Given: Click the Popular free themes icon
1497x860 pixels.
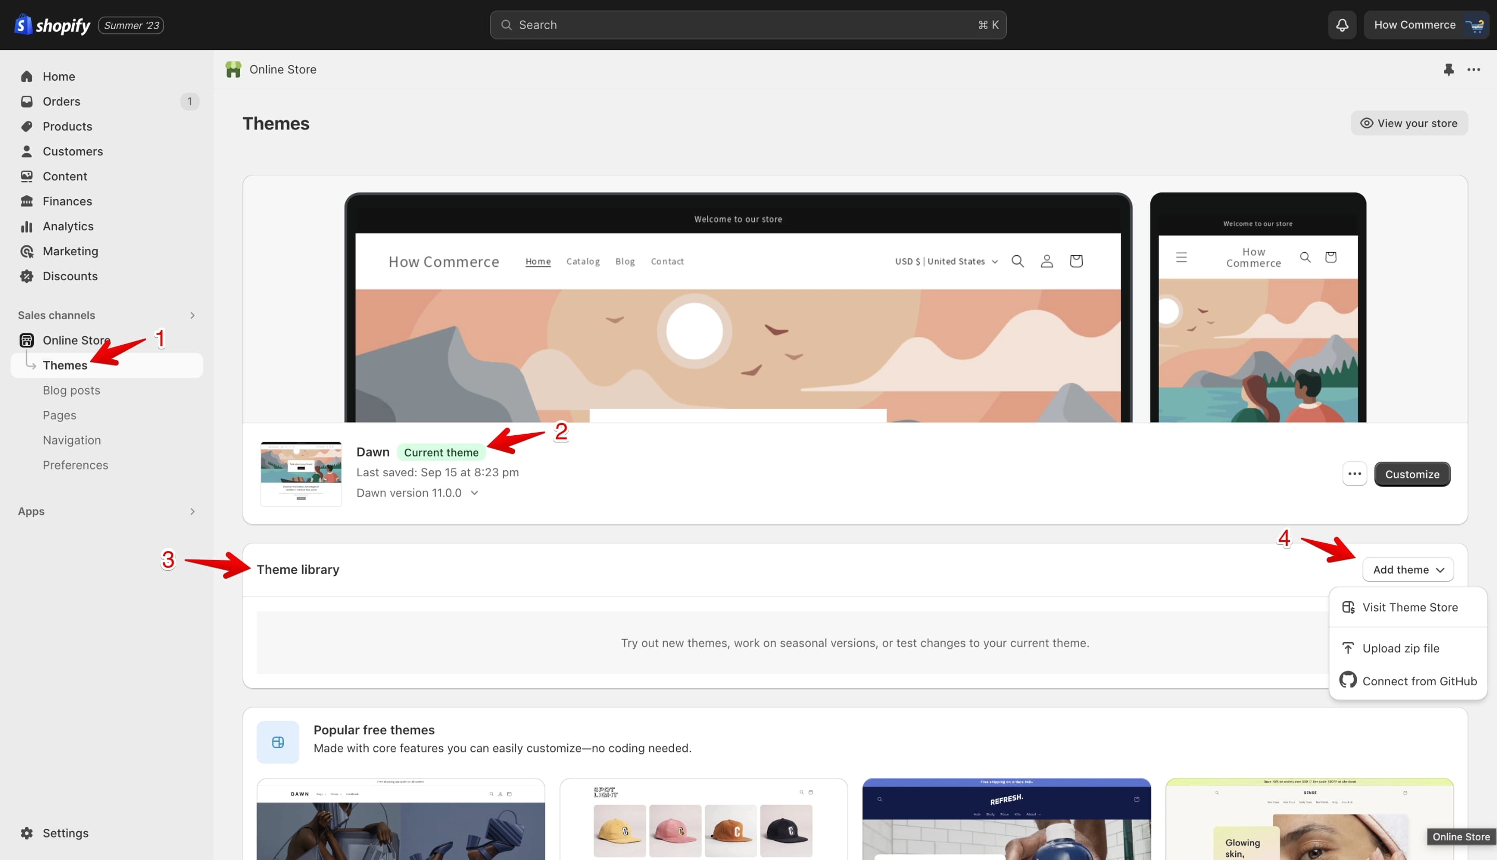Looking at the screenshot, I should [x=278, y=742].
